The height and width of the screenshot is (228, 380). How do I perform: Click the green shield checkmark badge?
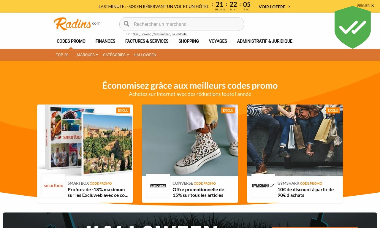(x=353, y=27)
